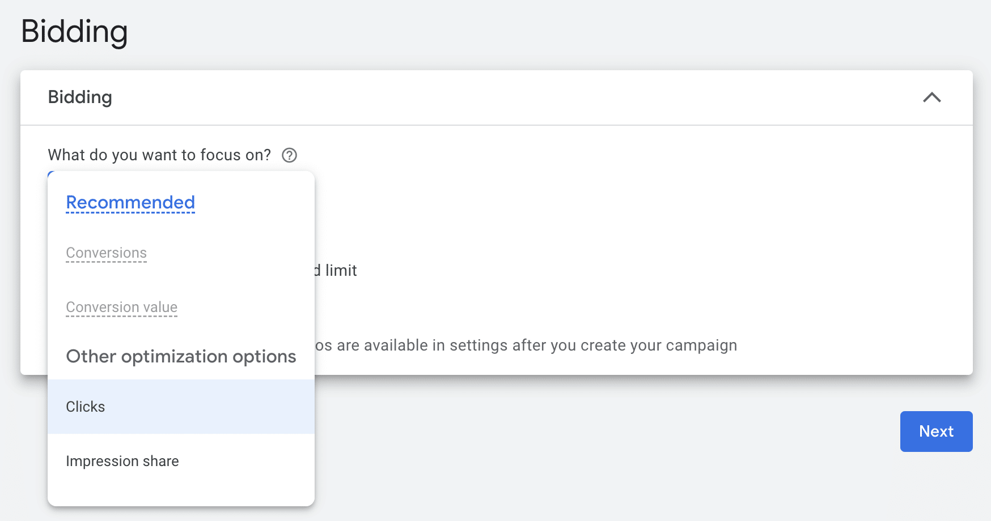Click the Bidding card header title

(80, 97)
